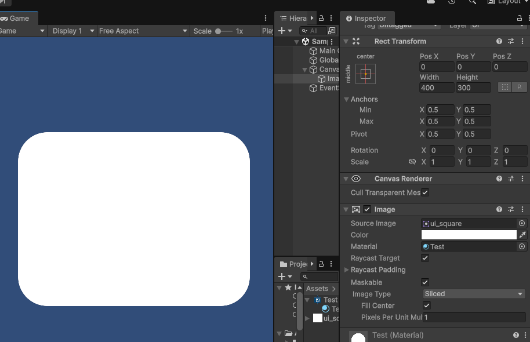Open the Image Type Sliced dropdown
Image resolution: width=530 pixels, height=342 pixels.
pyautogui.click(x=474, y=294)
